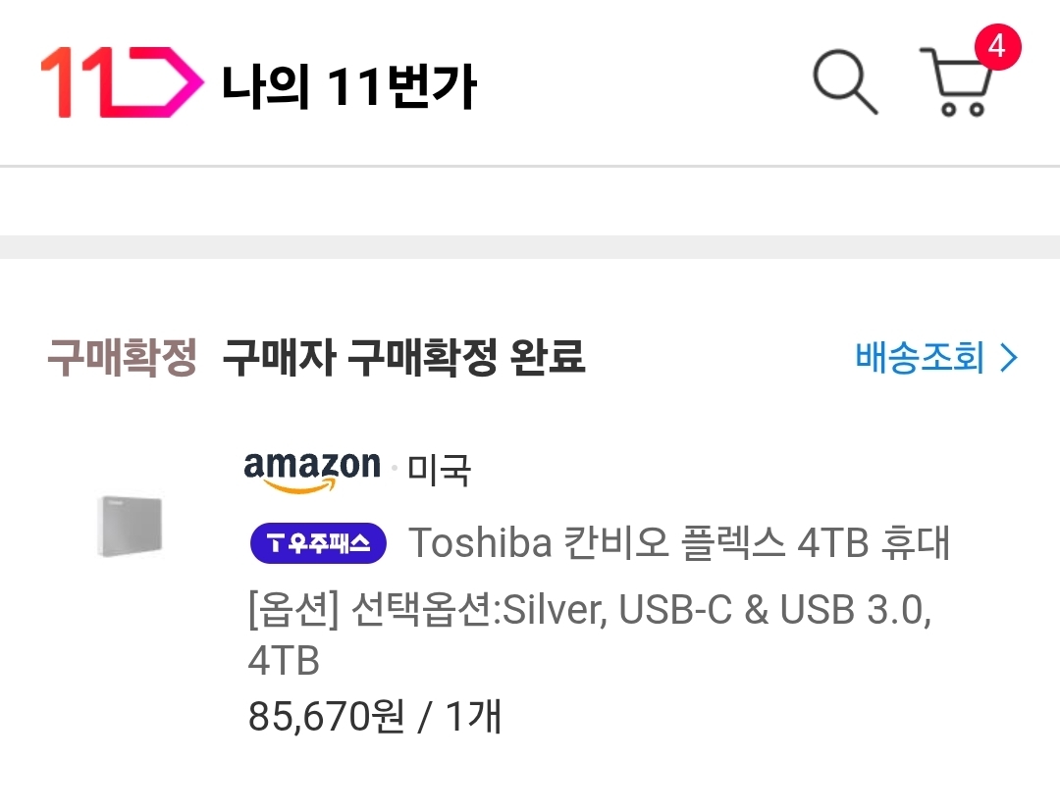This screenshot has width=1060, height=811.
Task: Open the Toshiba hard drive thumbnail
Action: click(130, 527)
